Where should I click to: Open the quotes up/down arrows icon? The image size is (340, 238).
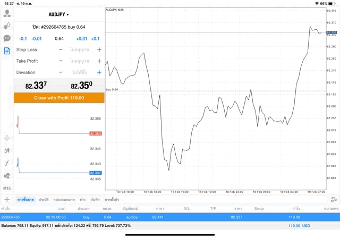click(x=7, y=25)
